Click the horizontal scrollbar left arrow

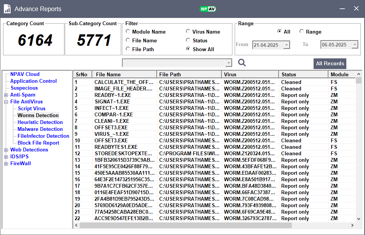(76, 225)
